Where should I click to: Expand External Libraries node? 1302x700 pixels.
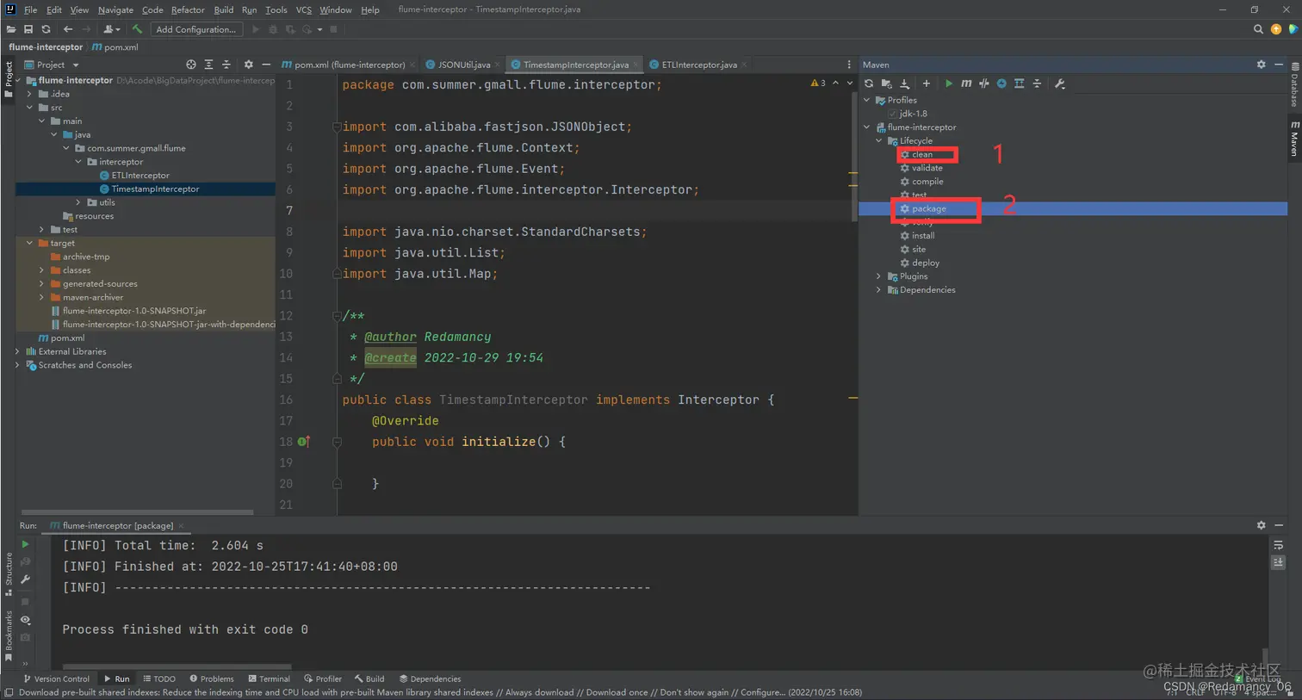pos(17,351)
